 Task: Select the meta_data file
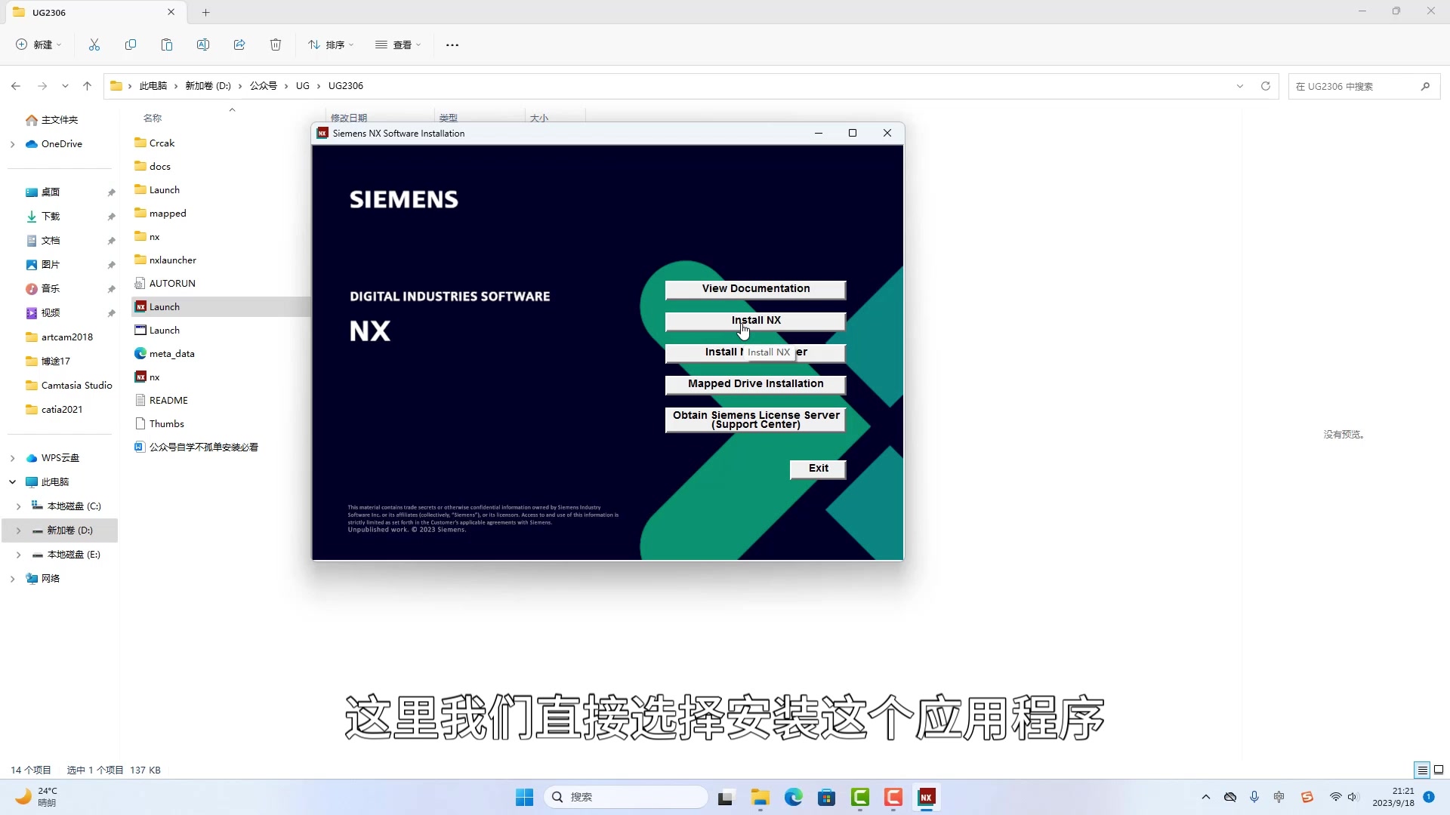(172, 354)
